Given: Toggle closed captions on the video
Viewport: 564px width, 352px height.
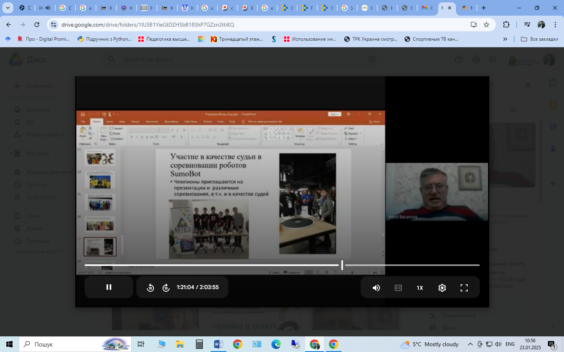Looking at the screenshot, I should (398, 288).
